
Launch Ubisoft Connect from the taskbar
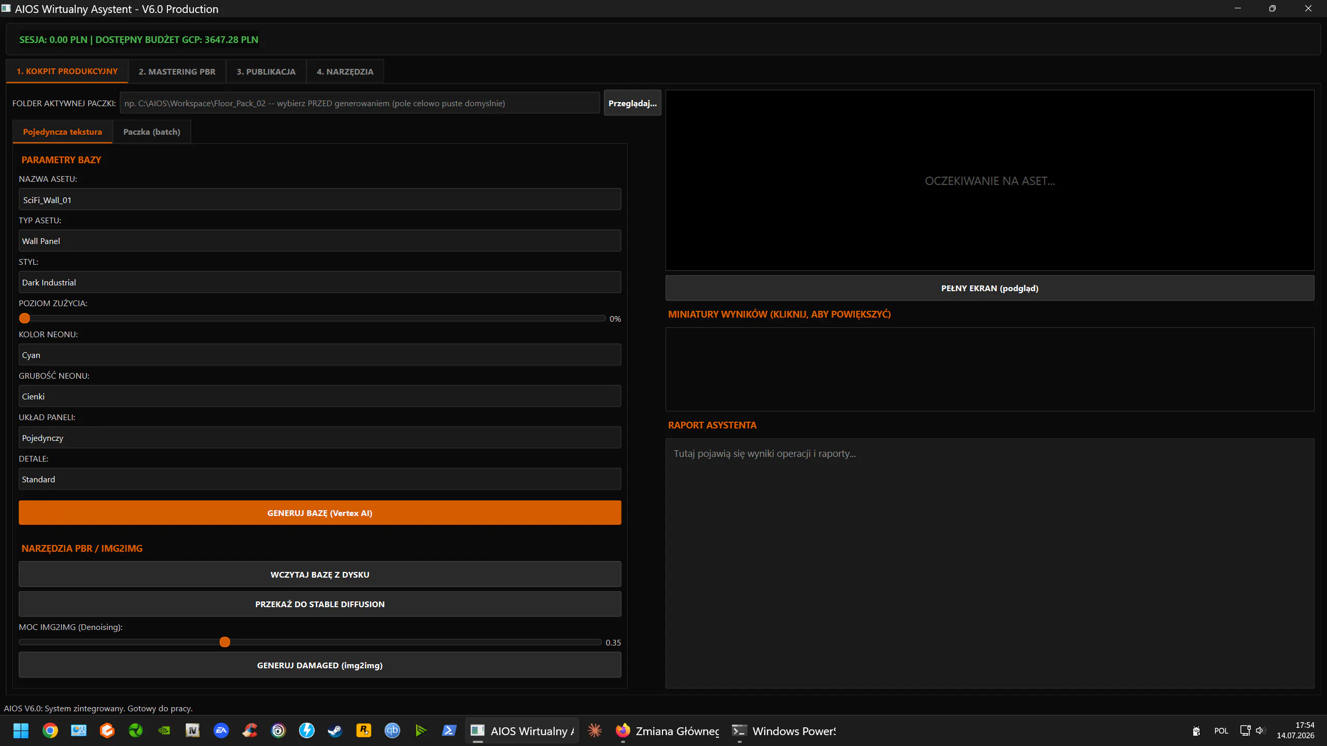tap(278, 730)
